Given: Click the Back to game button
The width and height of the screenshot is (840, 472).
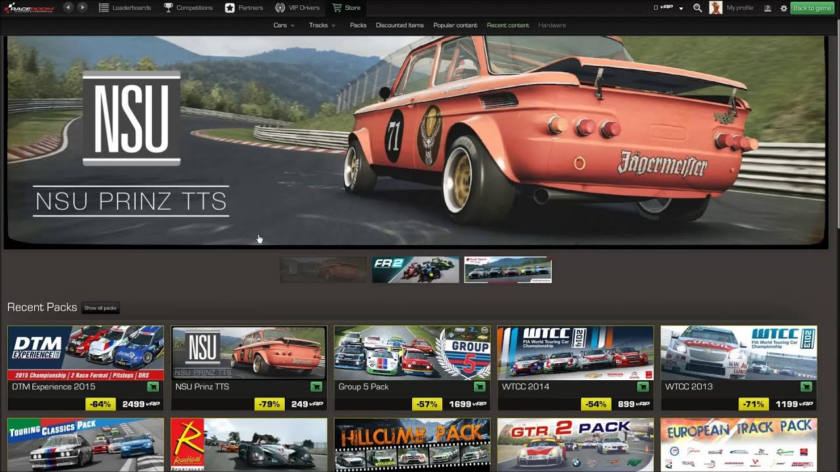Looking at the screenshot, I should point(812,8).
